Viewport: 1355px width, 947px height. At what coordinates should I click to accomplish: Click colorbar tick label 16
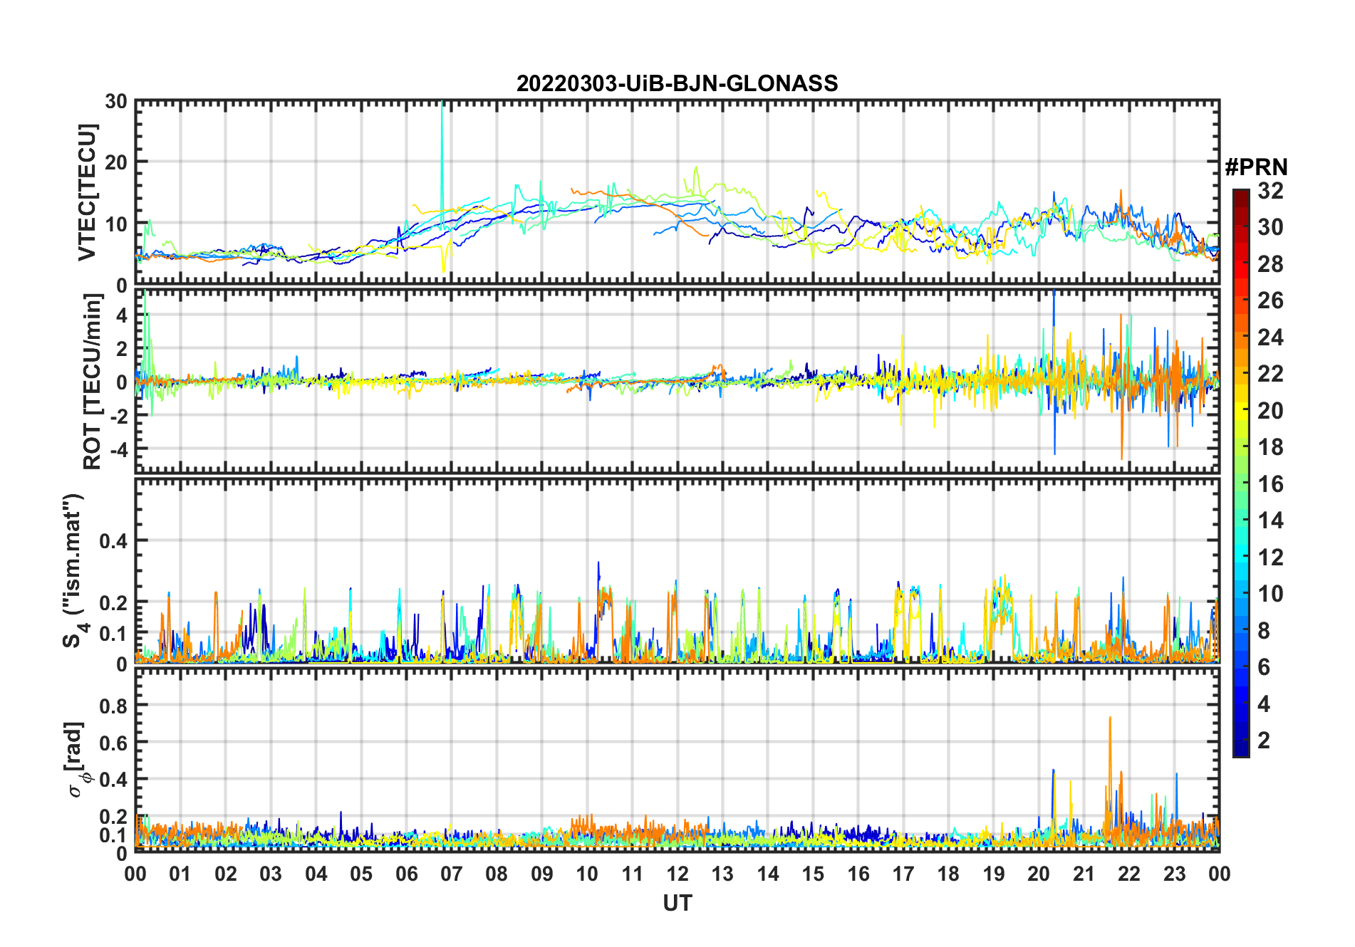click(1270, 484)
